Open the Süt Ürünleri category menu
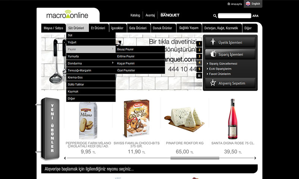299x179 pixels. pyautogui.click(x=77, y=28)
